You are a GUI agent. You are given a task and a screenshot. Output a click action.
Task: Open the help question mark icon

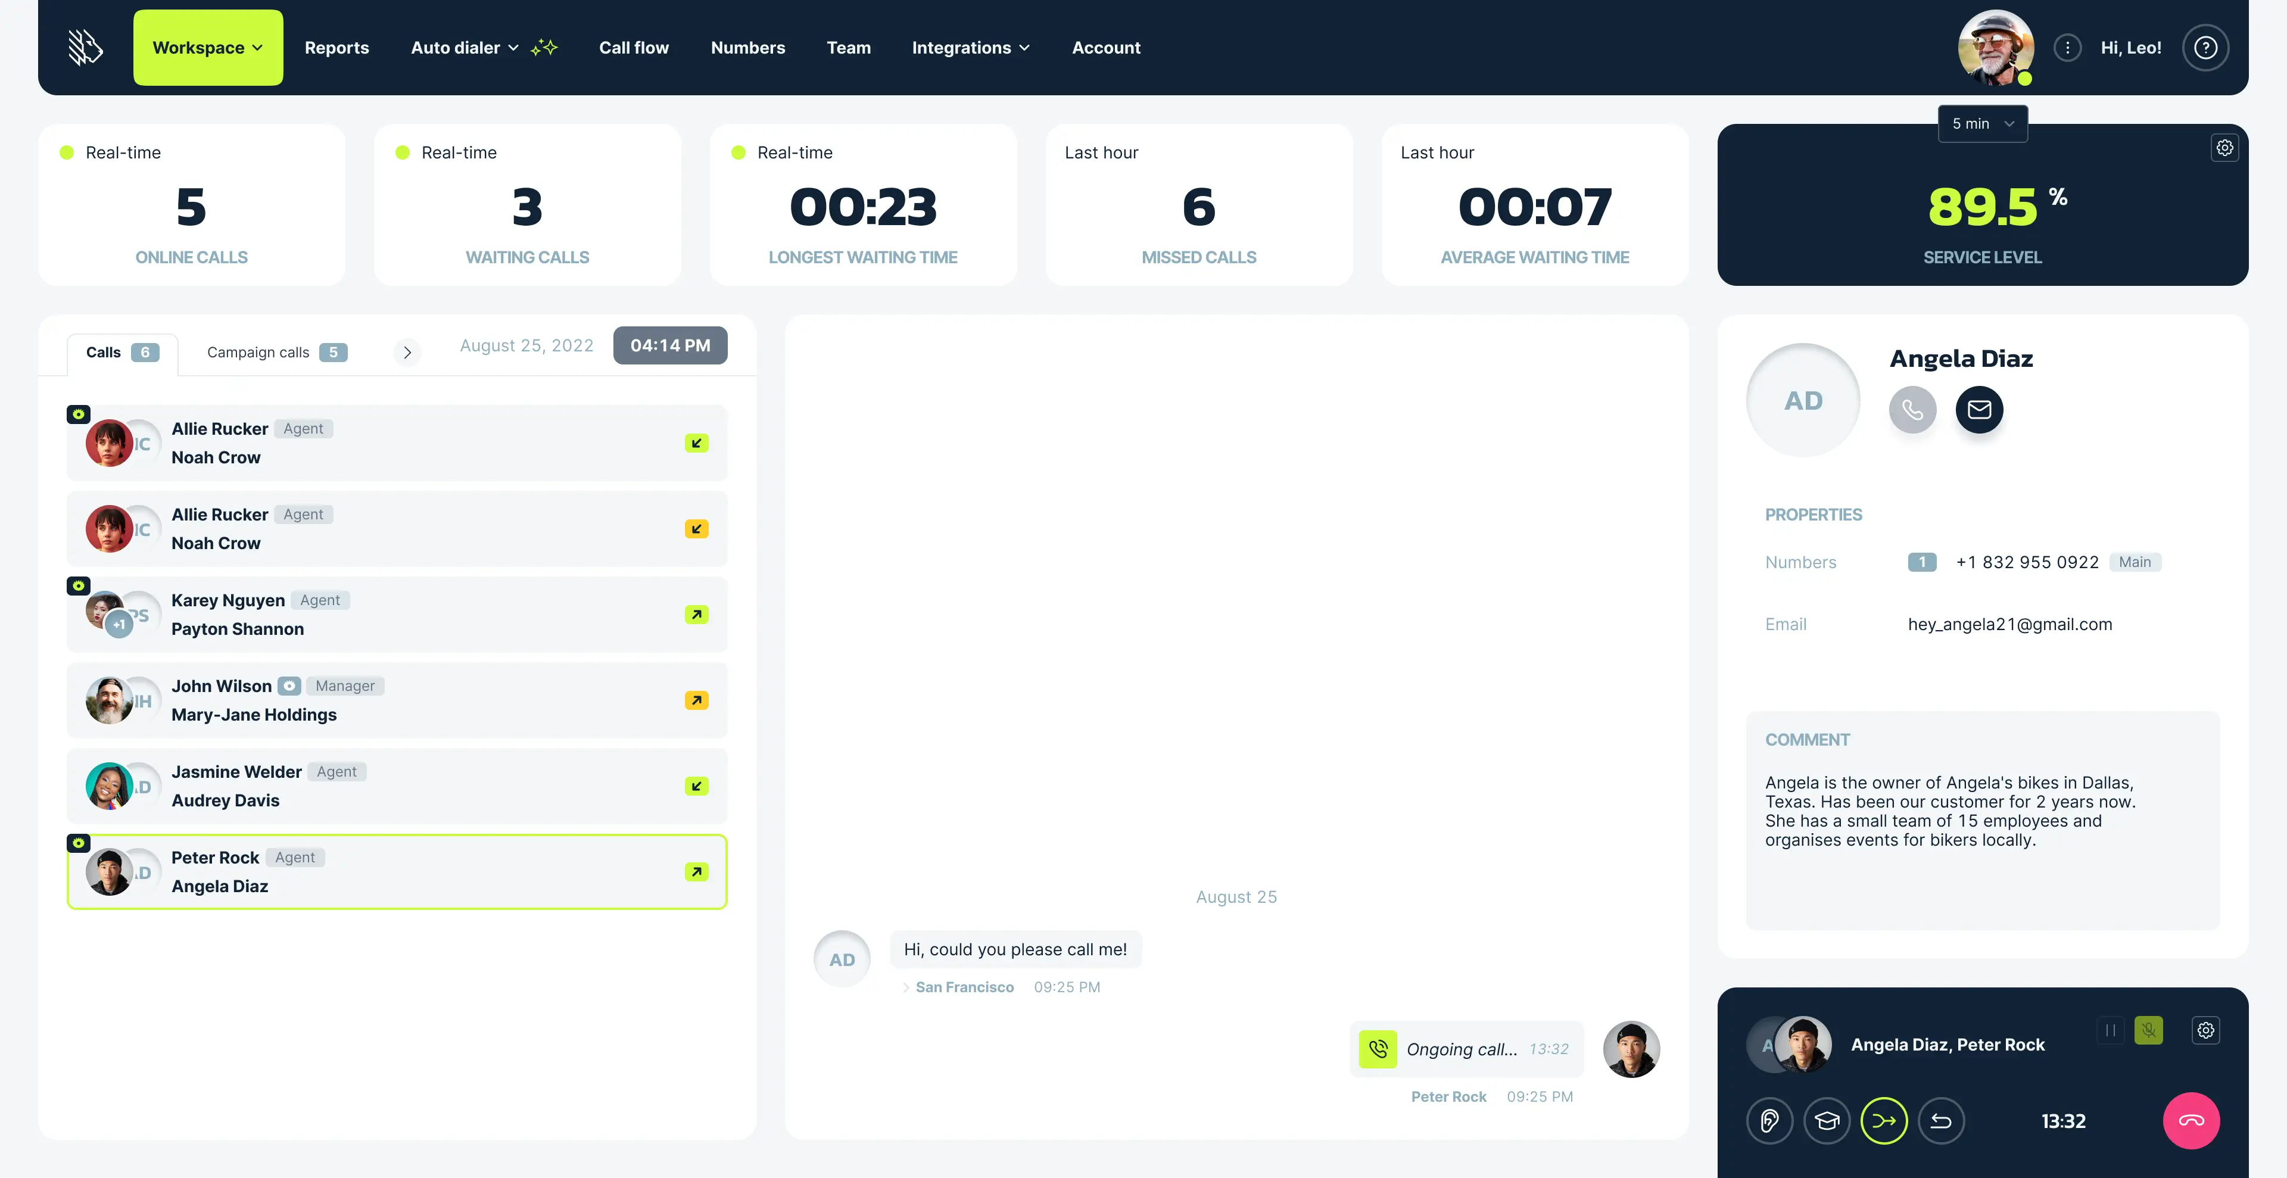pos(2205,48)
